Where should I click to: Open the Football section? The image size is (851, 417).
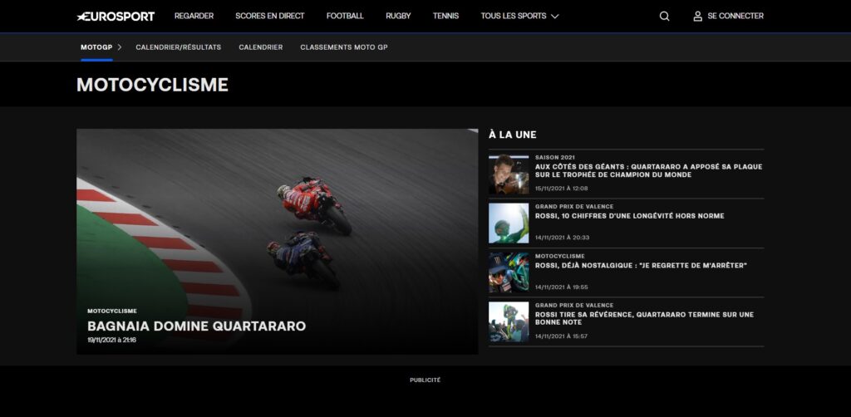[345, 17]
